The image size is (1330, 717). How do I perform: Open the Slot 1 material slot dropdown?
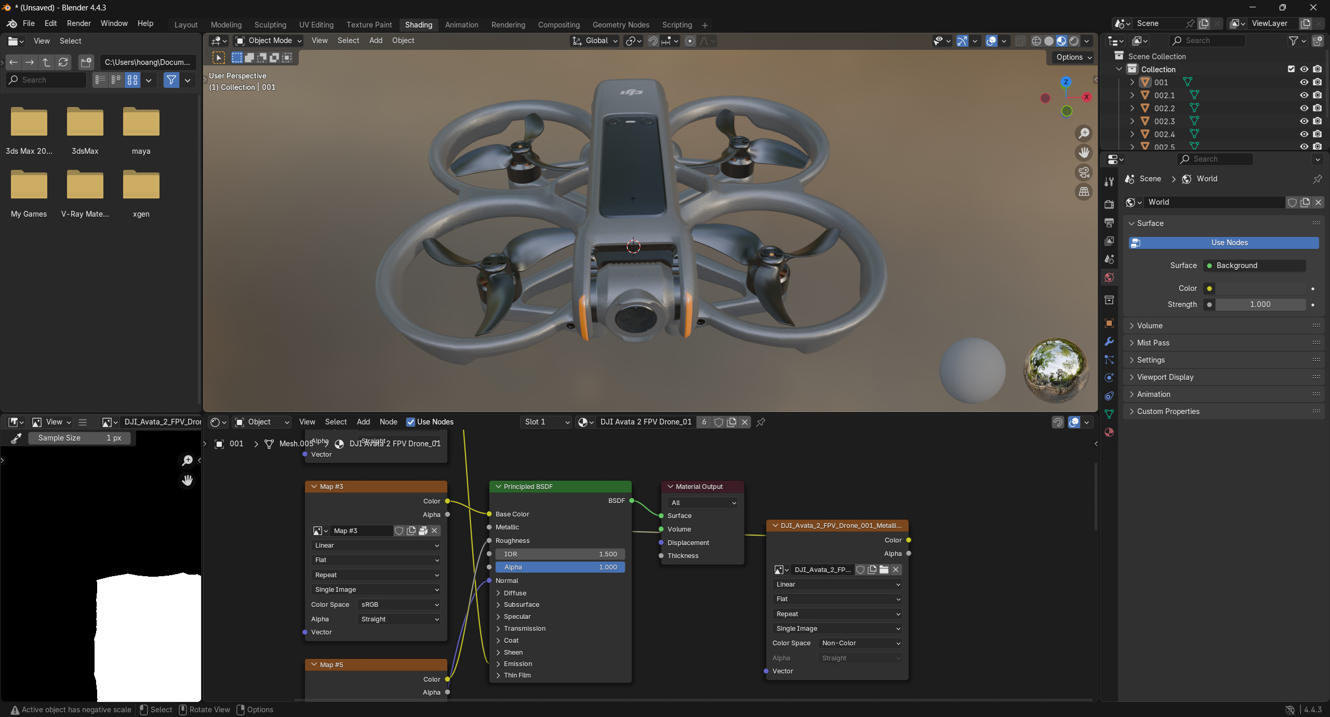coord(546,422)
